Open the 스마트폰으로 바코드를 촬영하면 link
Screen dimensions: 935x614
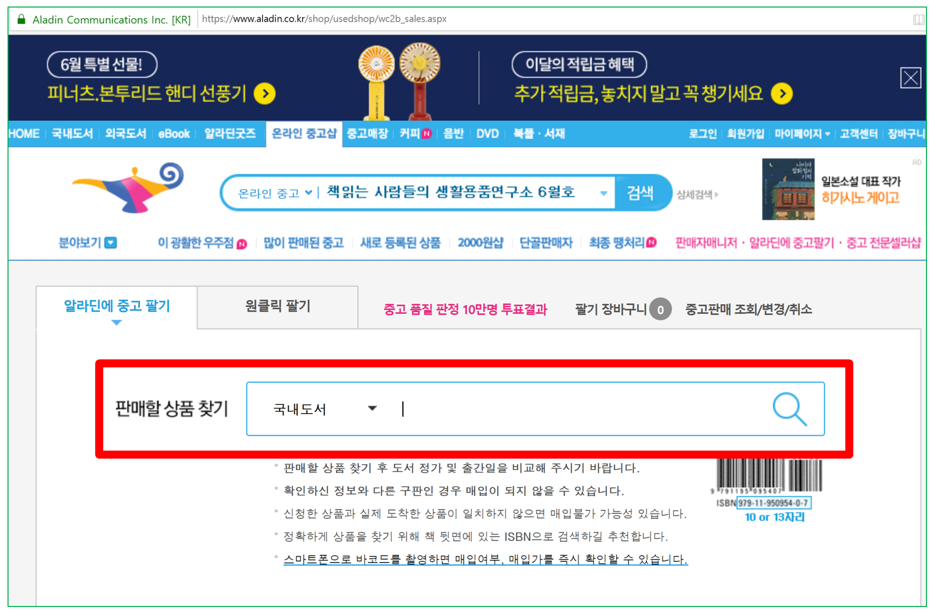click(x=486, y=559)
